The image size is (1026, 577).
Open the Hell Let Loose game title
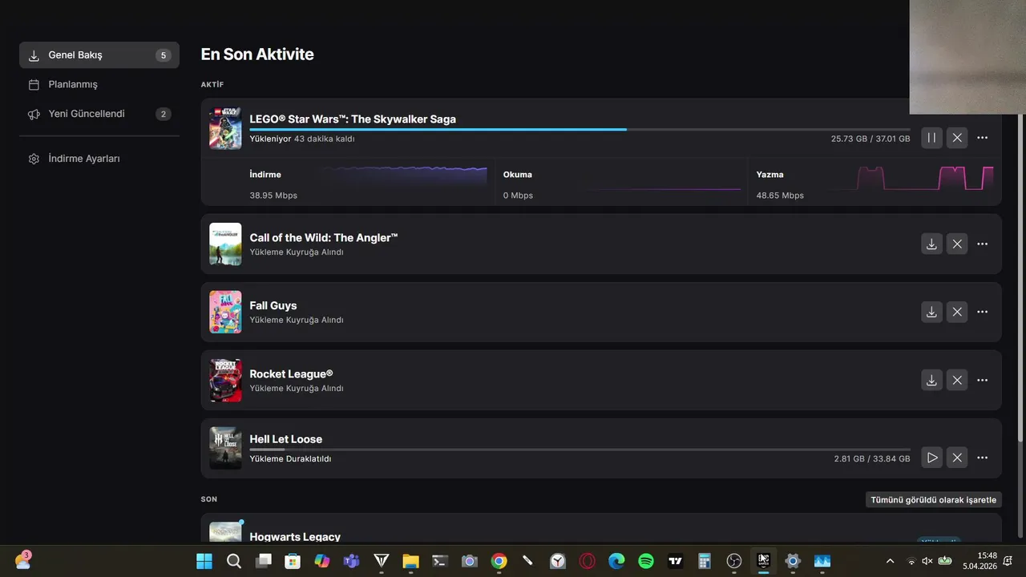(x=286, y=439)
